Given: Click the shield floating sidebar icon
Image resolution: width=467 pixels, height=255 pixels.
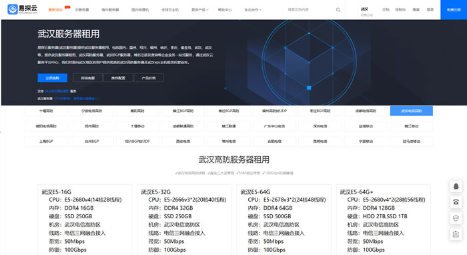Looking at the screenshot, I should pos(456,218).
